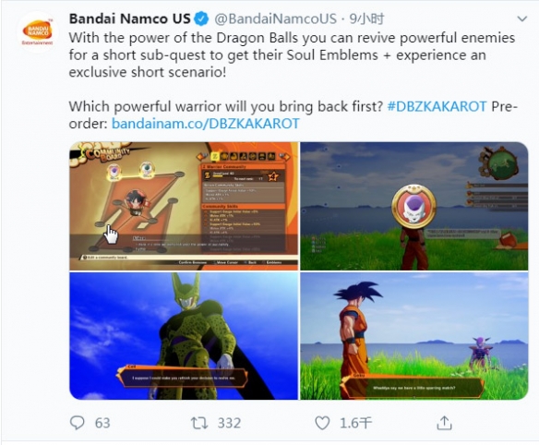Image resolution: width=539 pixels, height=445 pixels.
Task: Follow the bandainam.co/DBZKAKAROT pre-order link
Action: 206,124
